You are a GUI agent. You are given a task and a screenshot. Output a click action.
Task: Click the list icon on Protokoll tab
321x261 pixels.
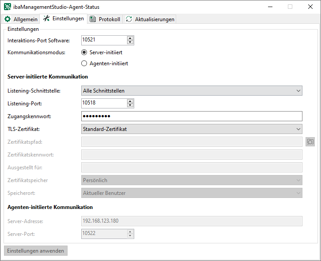[x=92, y=19]
